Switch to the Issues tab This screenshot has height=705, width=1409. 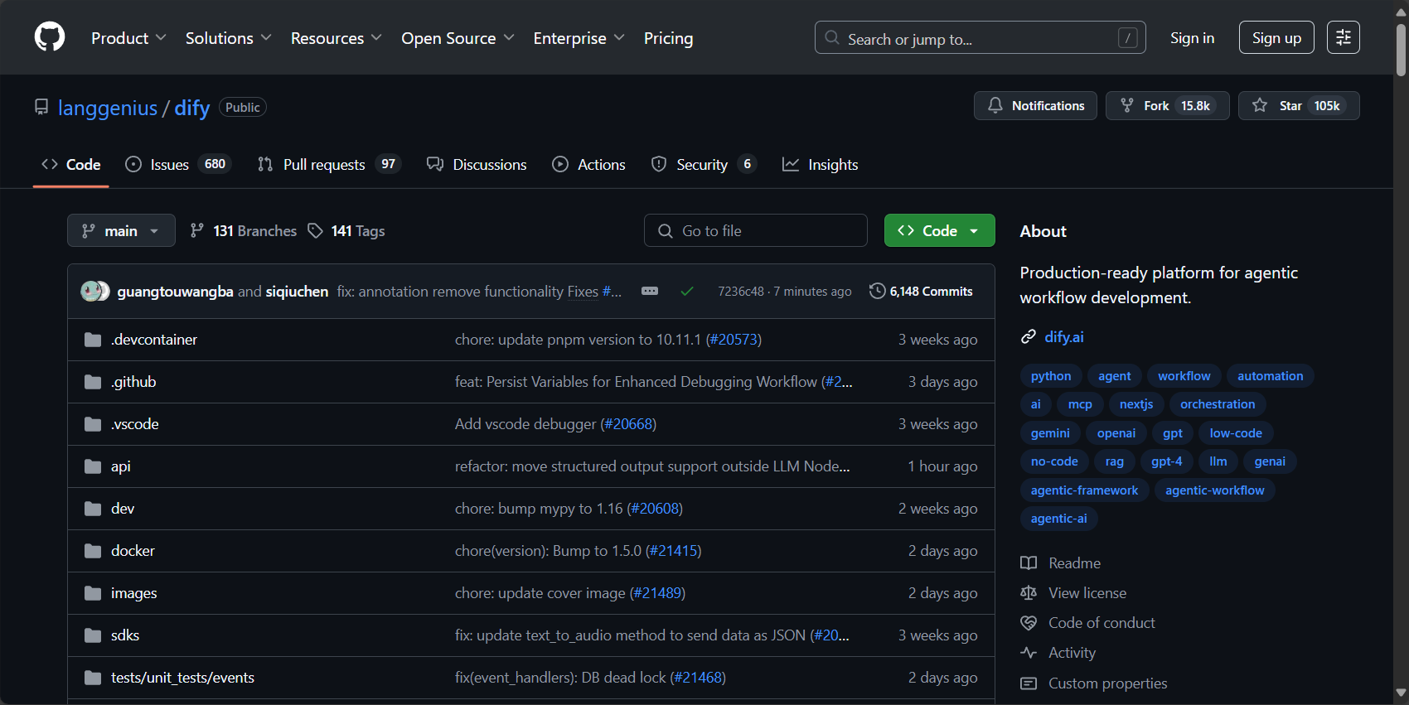pos(177,164)
